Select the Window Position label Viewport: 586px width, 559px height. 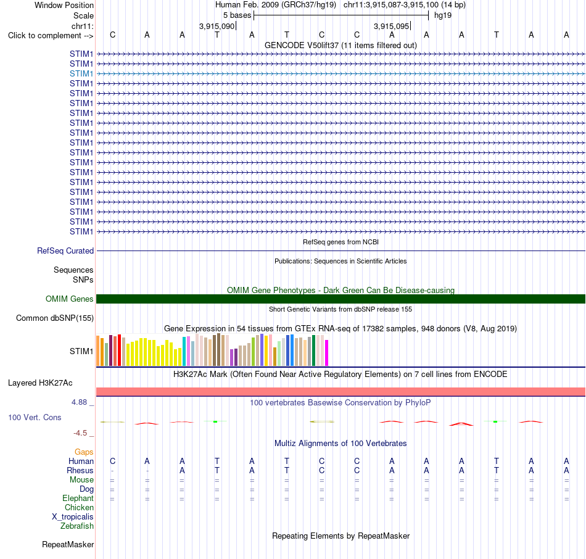tap(64, 5)
